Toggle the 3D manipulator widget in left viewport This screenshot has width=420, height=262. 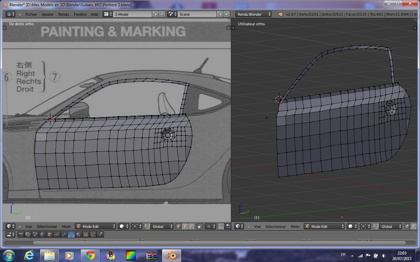pyautogui.click(x=147, y=226)
